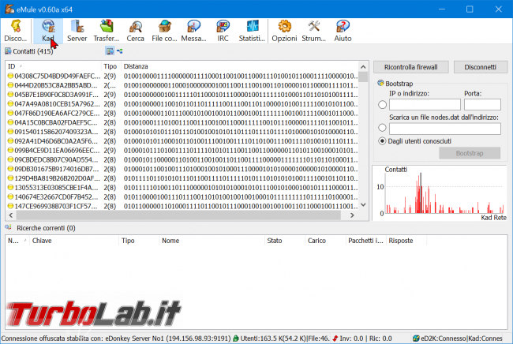Click the yellow icon of contact 147CE969938B703F1CF57
The height and width of the screenshot is (344, 513).
pos(10,206)
